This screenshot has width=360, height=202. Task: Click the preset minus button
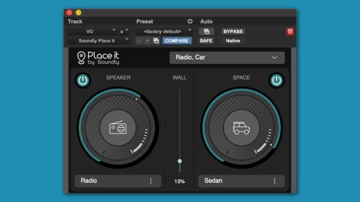click(139, 41)
